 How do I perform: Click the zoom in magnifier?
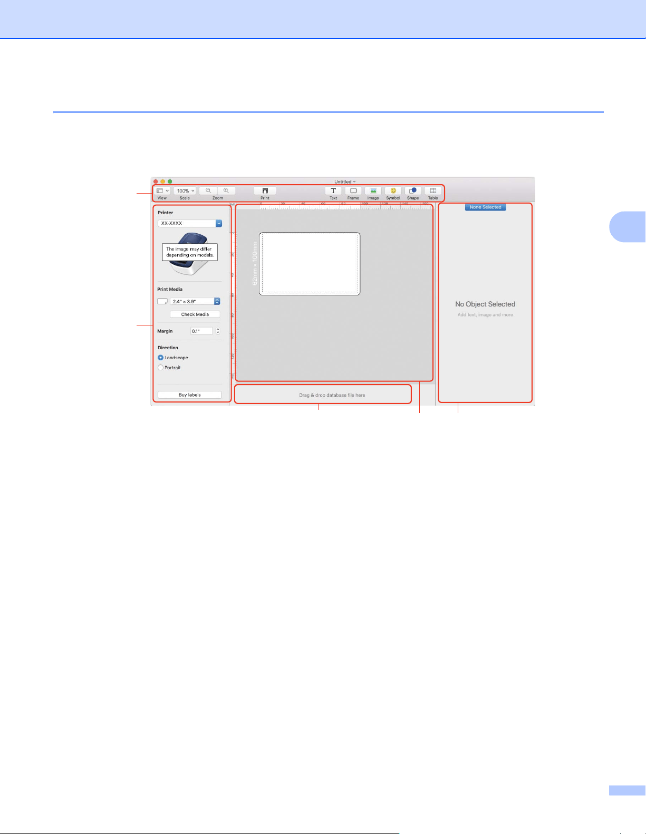pos(226,191)
